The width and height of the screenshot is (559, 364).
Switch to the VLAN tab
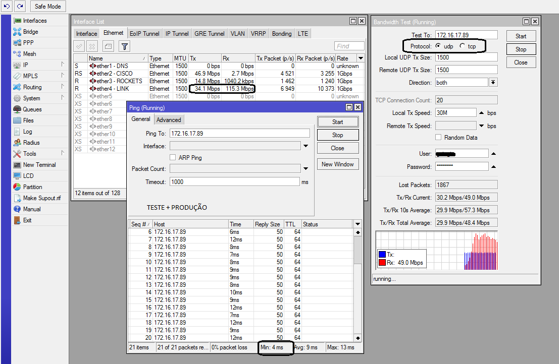click(237, 34)
